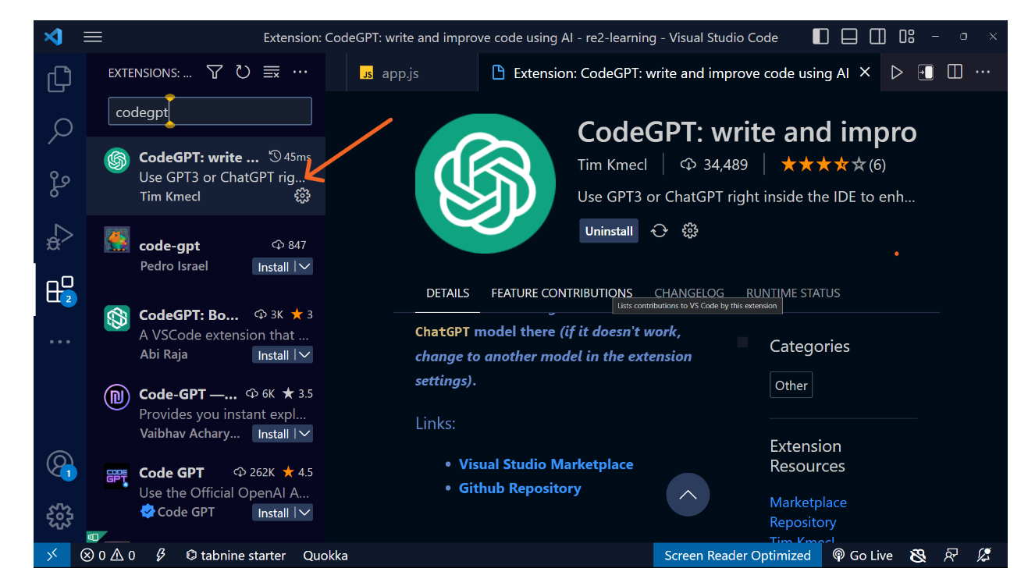Install CodeGPT extension by Abi Raja
The image size is (1028, 579).
click(x=274, y=355)
